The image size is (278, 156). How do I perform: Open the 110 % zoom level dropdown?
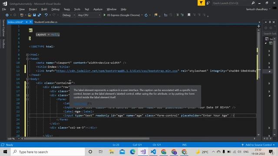19,139
